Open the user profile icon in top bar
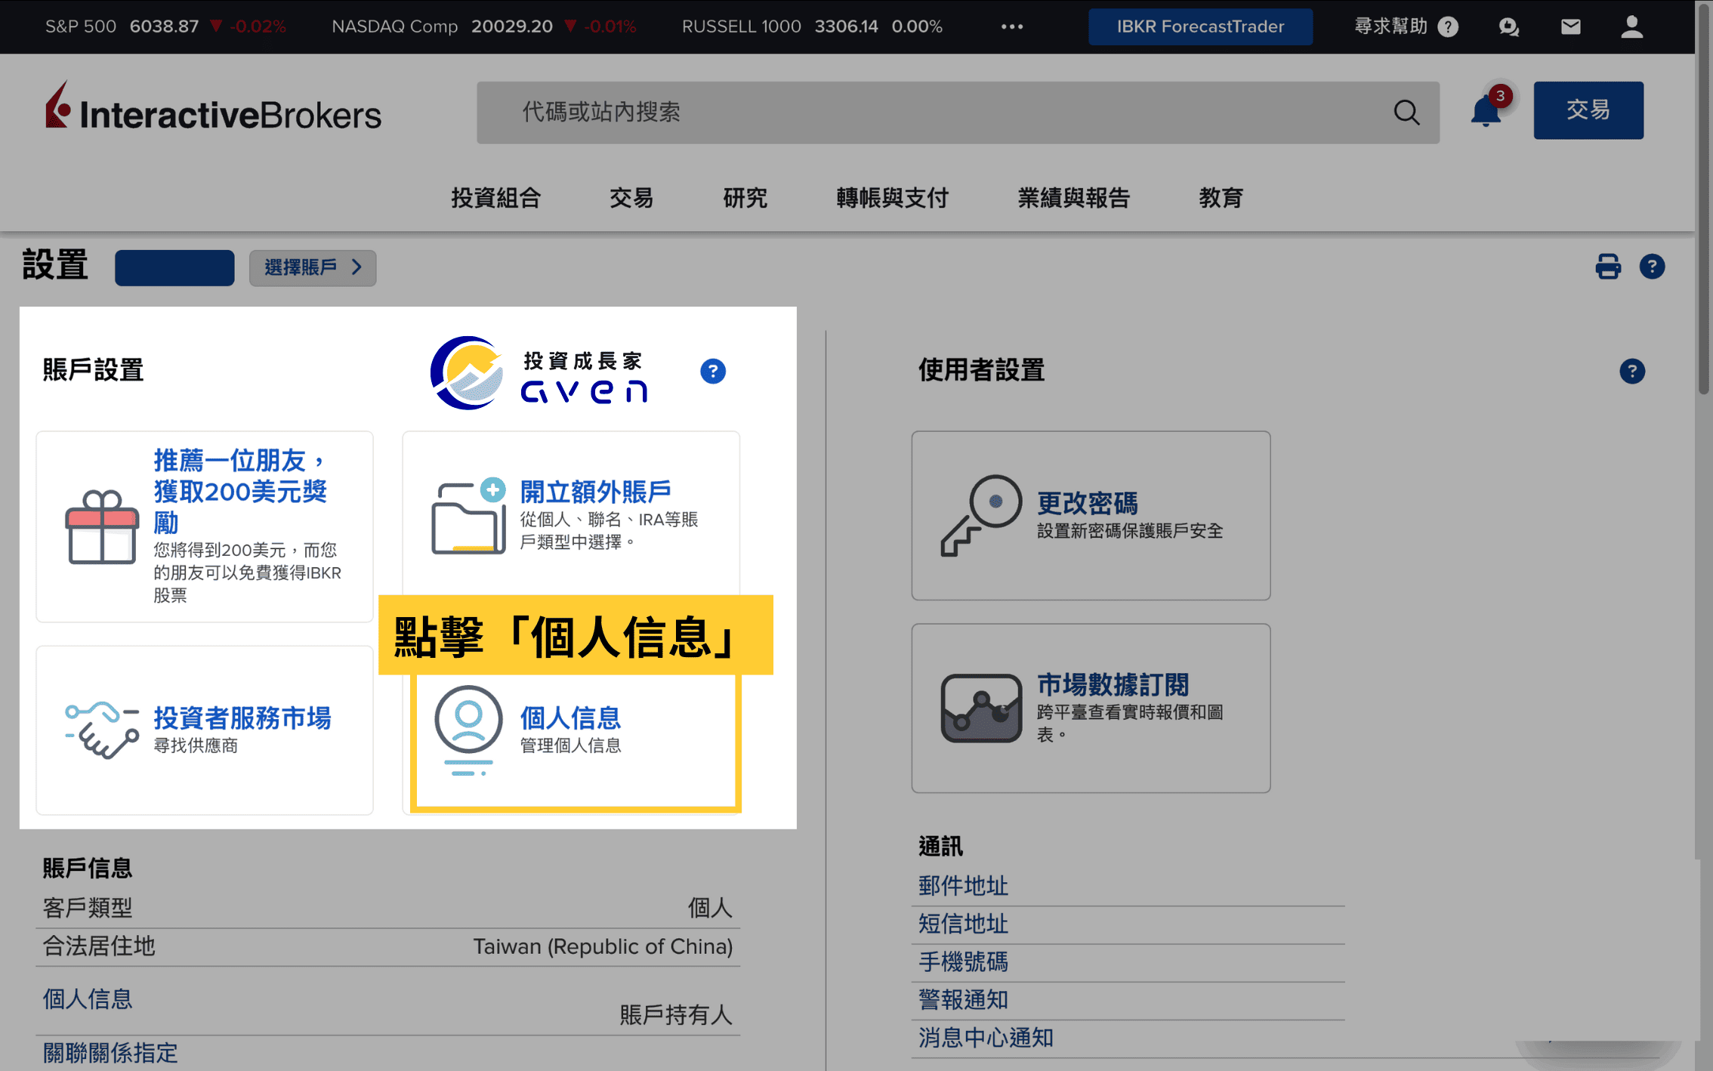The height and width of the screenshot is (1071, 1713). click(1631, 26)
